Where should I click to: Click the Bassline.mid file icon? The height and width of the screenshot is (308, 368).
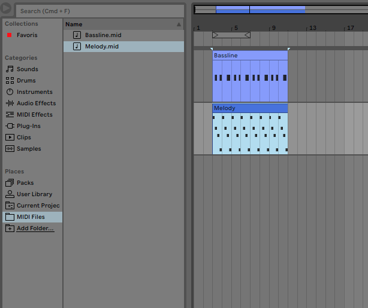[77, 35]
